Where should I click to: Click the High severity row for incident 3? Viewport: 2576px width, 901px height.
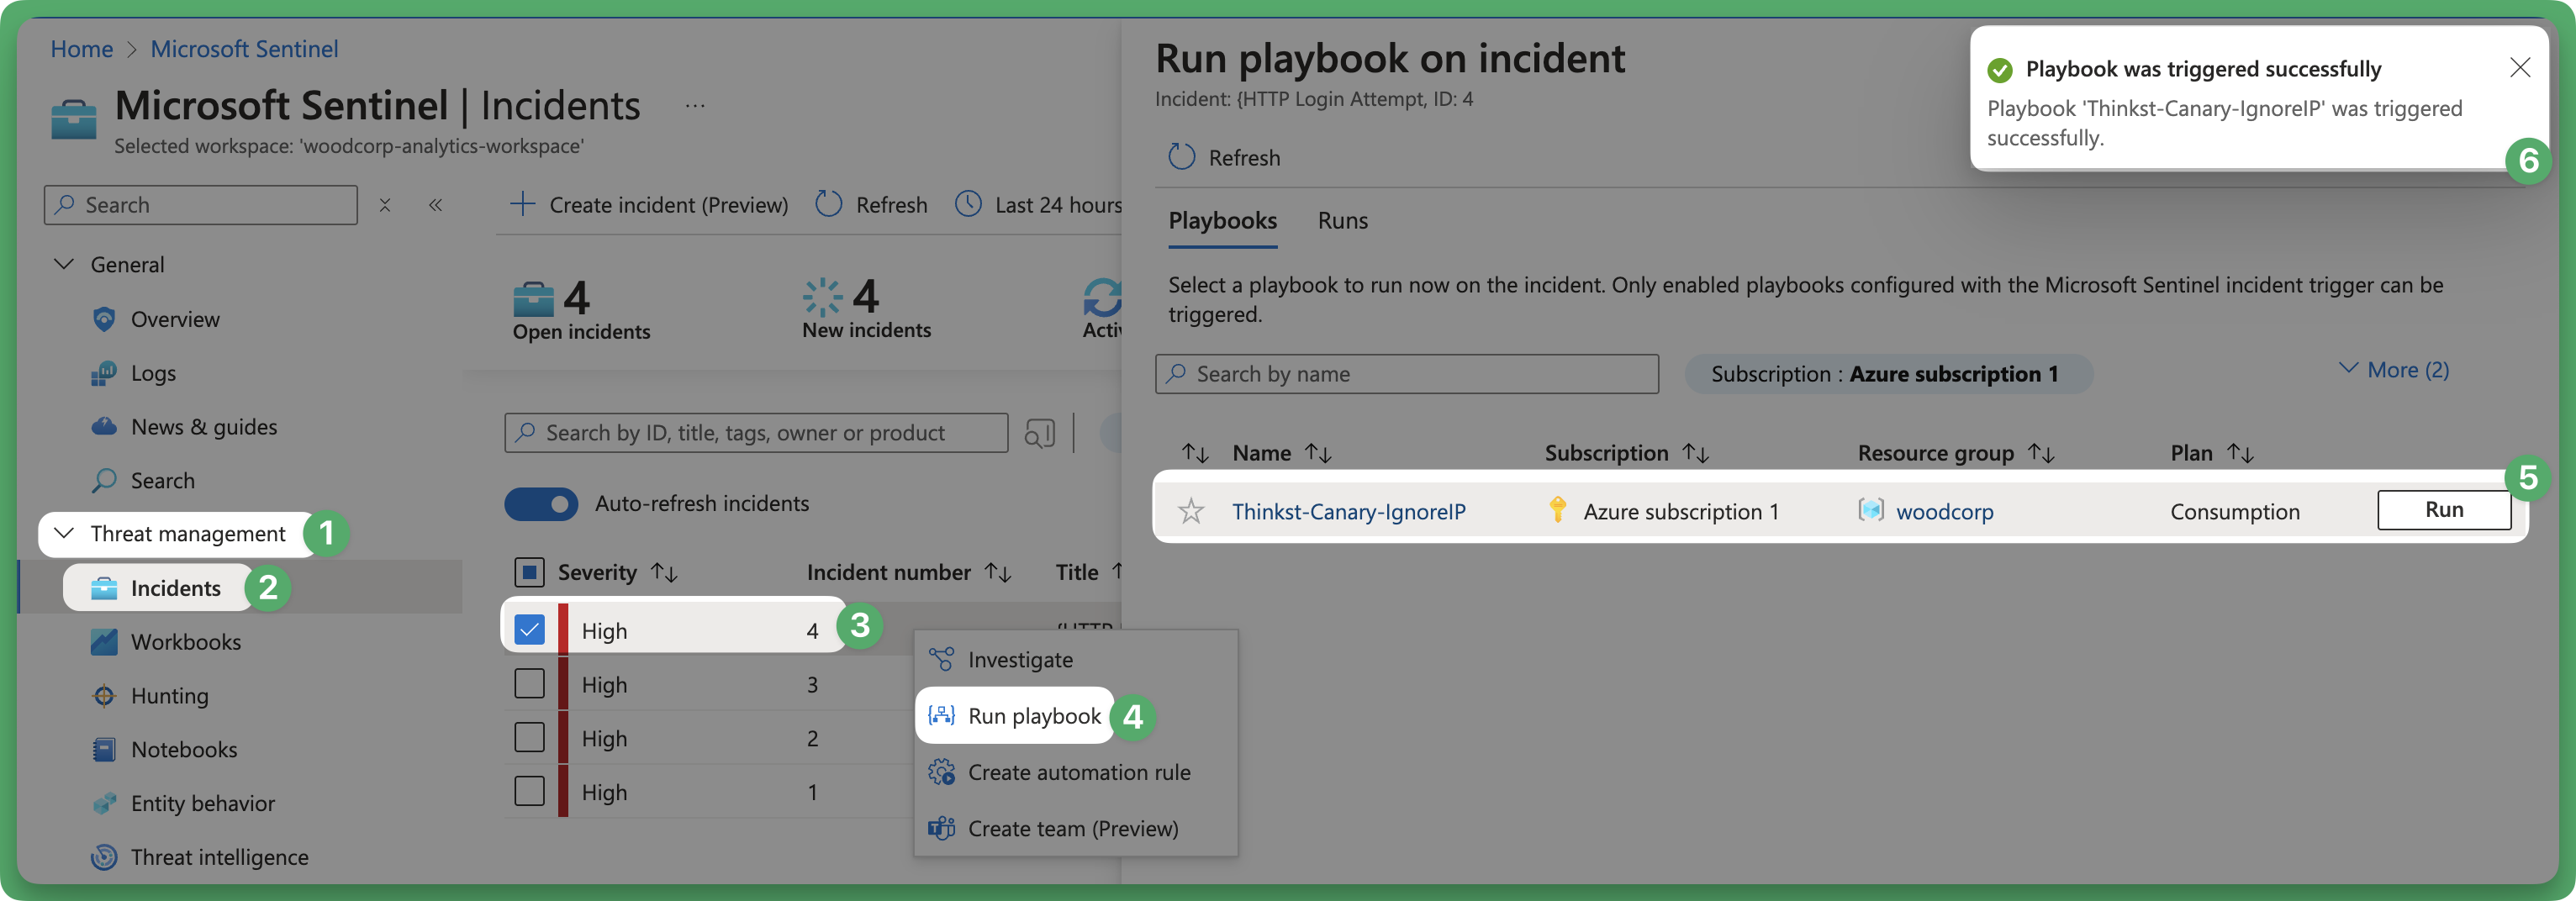tap(604, 685)
